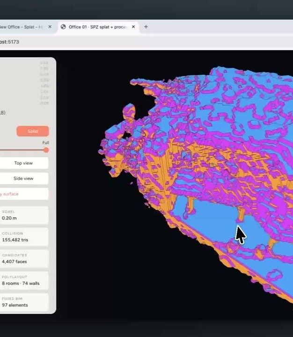
Task: Click the Full slider handle
Action: tap(46, 150)
